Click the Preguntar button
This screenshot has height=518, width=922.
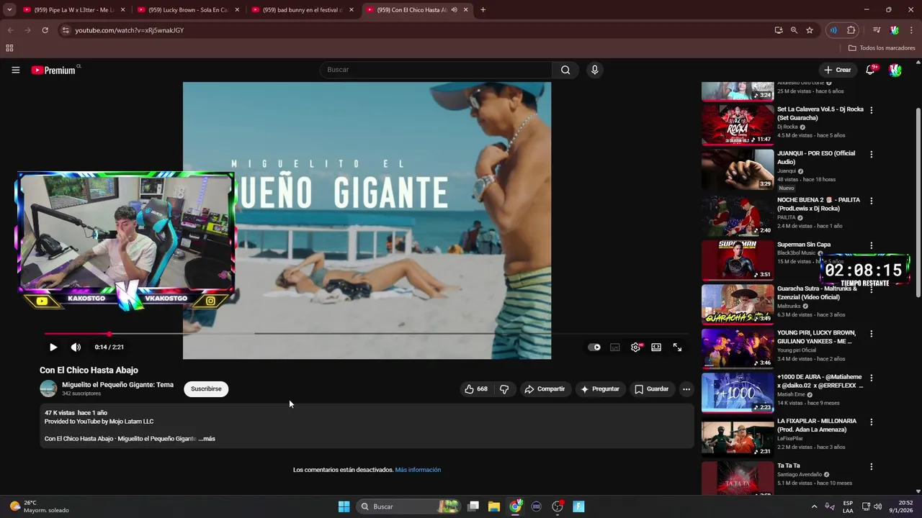600,388
